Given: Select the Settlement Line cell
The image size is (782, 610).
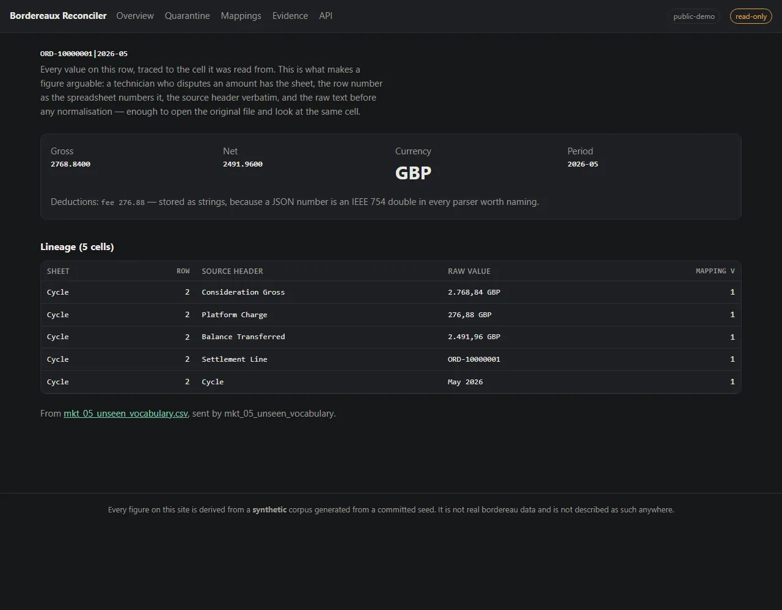Looking at the screenshot, I should point(235,359).
